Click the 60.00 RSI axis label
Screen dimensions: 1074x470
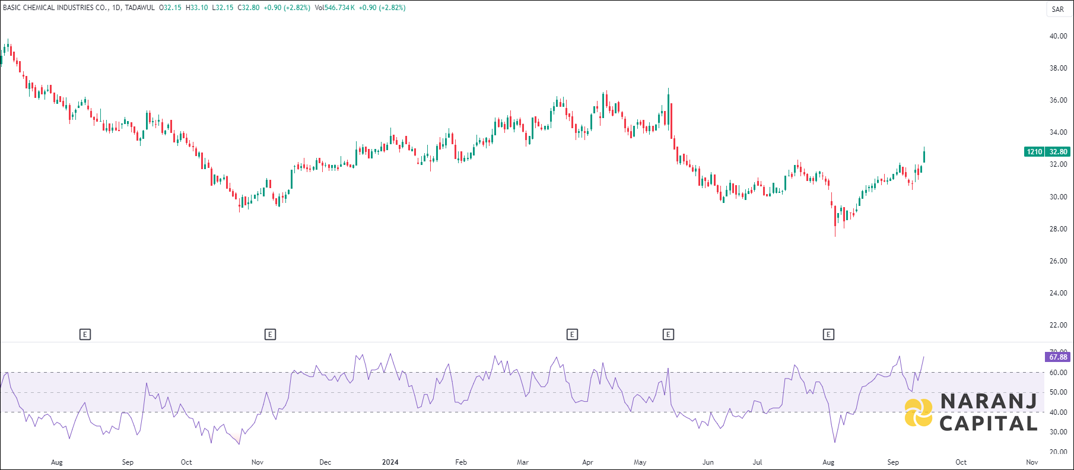(1058, 373)
